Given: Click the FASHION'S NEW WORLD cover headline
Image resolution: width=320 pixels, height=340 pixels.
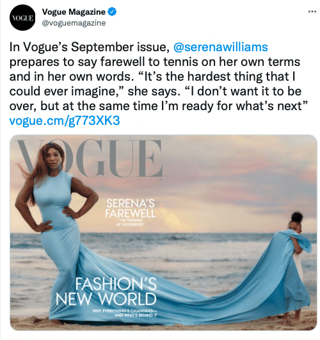Looking at the screenshot, I should 106,291.
